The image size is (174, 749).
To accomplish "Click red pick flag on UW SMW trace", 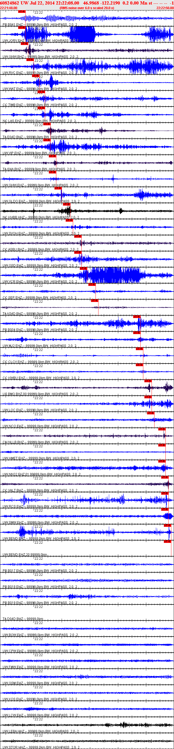I will (x=165, y=509).
